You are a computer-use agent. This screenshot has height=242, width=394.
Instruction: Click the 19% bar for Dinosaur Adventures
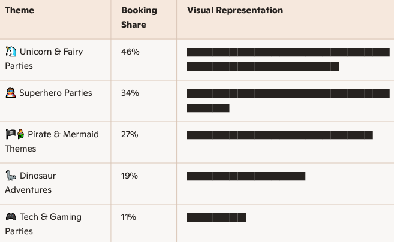tap(246, 176)
